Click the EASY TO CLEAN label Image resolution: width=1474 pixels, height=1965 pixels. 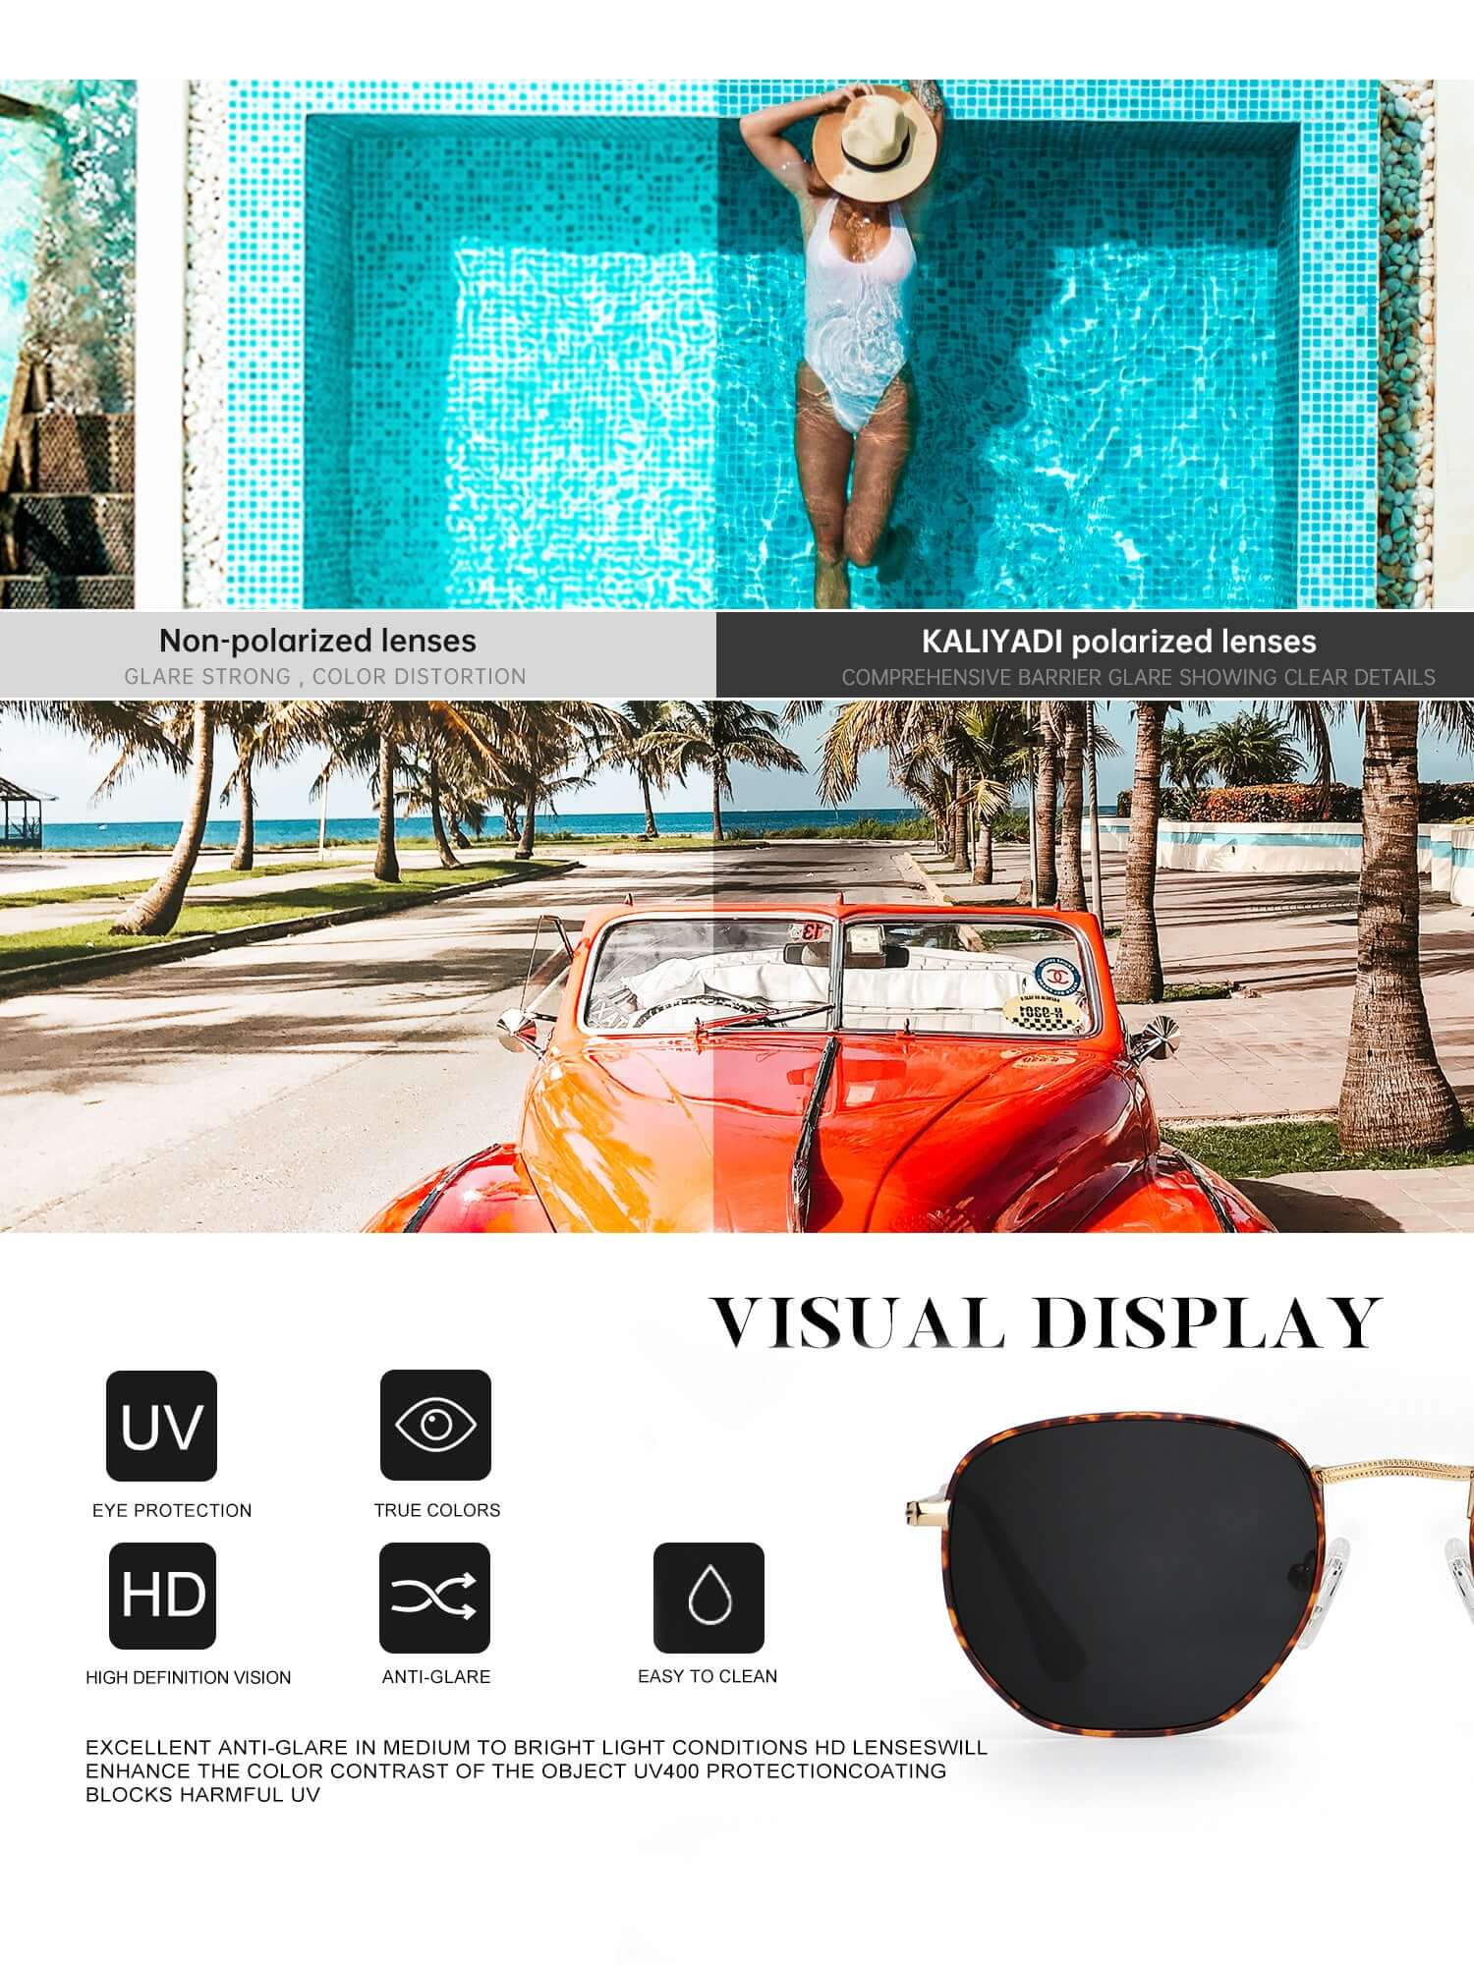[708, 1676]
